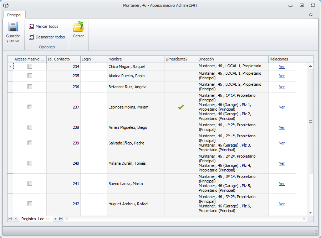
Task: Sort by Acceso masivo column header
Action: pyautogui.click(x=30, y=59)
